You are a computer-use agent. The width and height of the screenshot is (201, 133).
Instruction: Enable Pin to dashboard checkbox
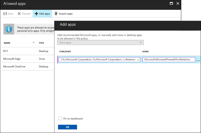60,118
